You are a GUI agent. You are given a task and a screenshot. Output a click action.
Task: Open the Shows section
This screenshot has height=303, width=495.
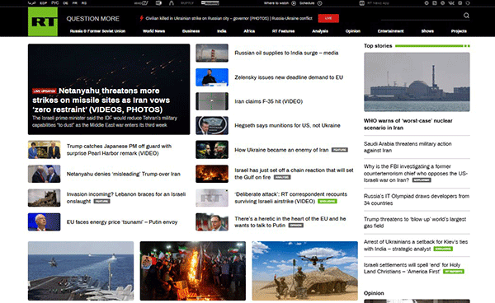(x=427, y=30)
